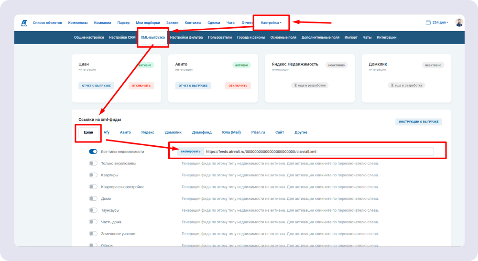Select the Юла (Mail) feed tab
The image size is (478, 261).
click(231, 132)
